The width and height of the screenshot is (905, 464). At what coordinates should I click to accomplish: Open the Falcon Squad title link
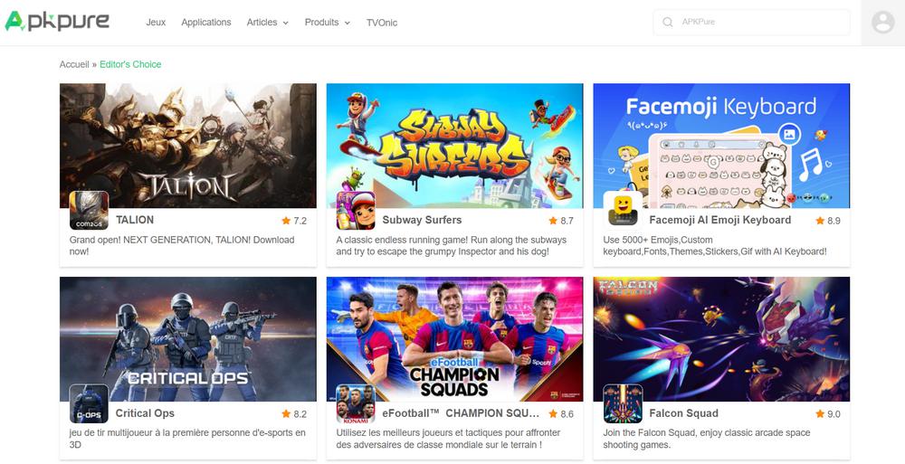coord(683,413)
